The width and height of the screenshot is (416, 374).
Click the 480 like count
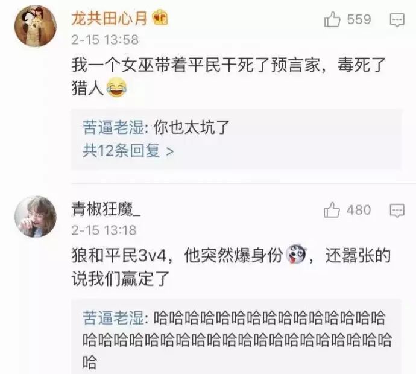tap(359, 211)
